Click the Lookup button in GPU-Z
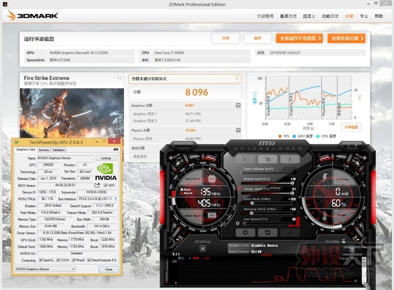The height and width of the screenshot is (290, 394). (x=106, y=158)
